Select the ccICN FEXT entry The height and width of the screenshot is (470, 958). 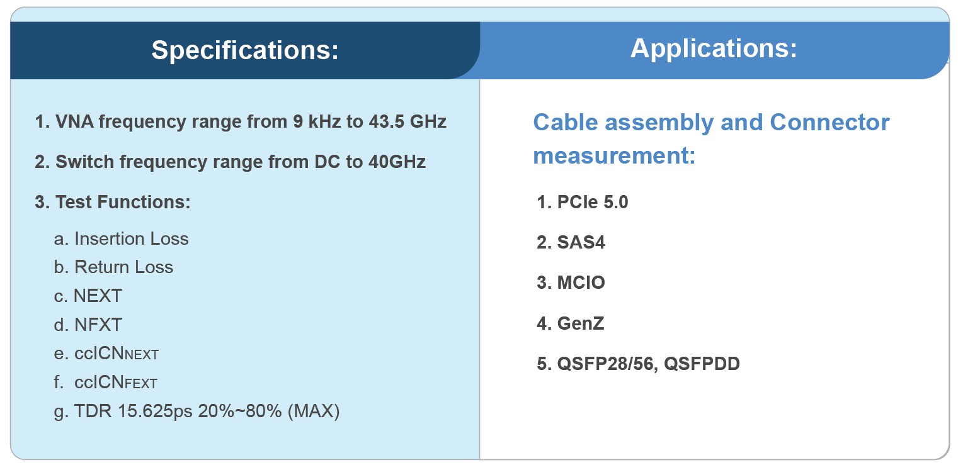tap(106, 383)
